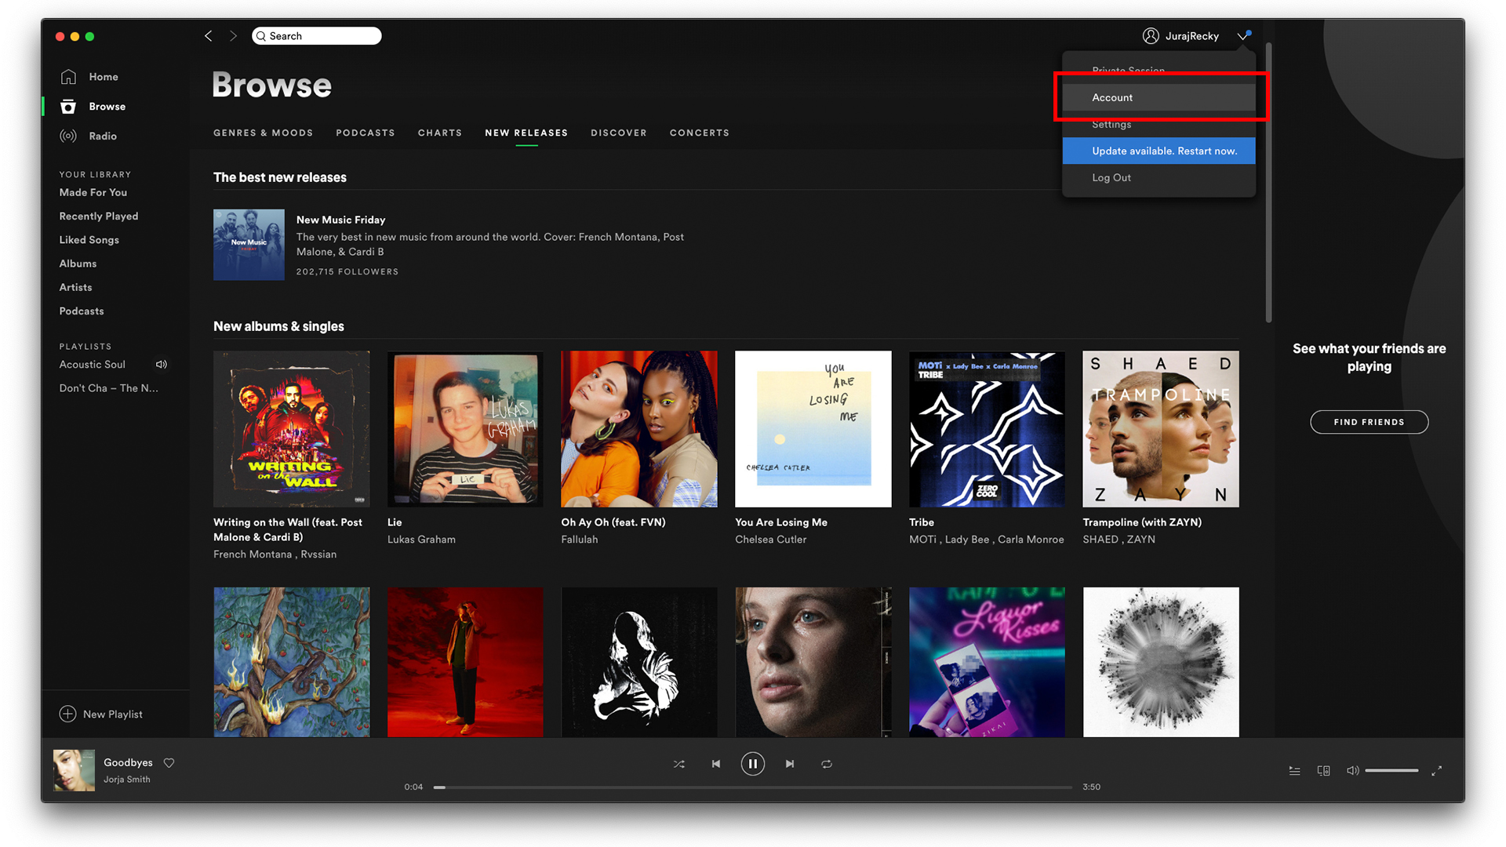Skip to the previous track
1506x847 pixels.
point(715,764)
